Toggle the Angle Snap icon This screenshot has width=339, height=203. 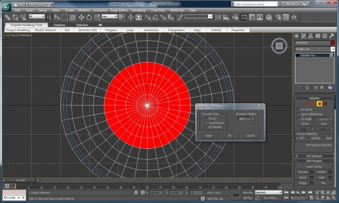[x=155, y=17]
